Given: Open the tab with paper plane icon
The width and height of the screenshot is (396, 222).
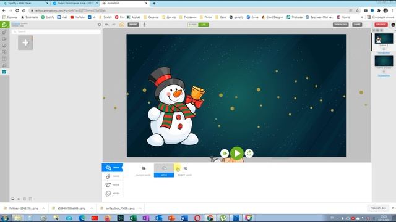Looking at the screenshot, I should pyautogui.click(x=113, y=185).
